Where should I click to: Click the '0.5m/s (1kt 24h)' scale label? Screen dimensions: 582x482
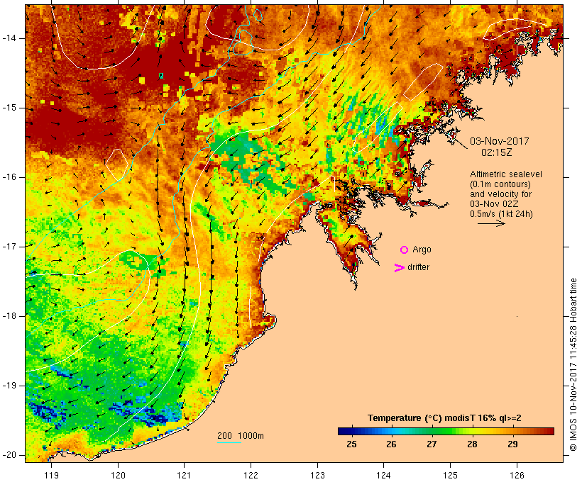click(x=501, y=214)
